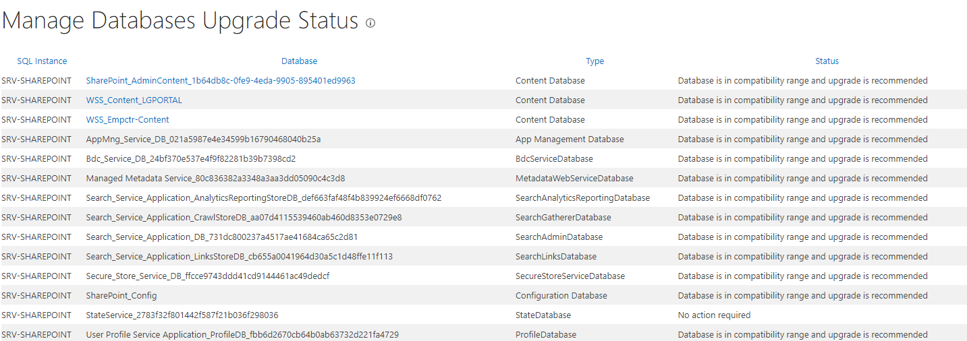Image resolution: width=967 pixels, height=341 pixels.
Task: Open WSS_Content_LGPORTAL database link
Action: (134, 100)
